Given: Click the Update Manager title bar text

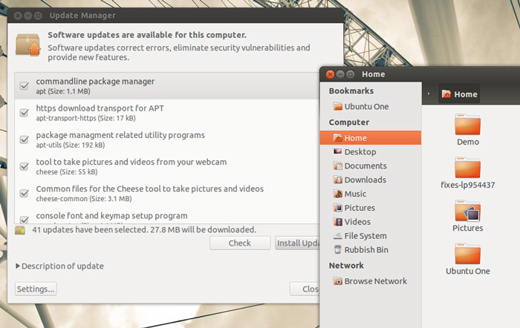Looking at the screenshot, I should 82,16.
